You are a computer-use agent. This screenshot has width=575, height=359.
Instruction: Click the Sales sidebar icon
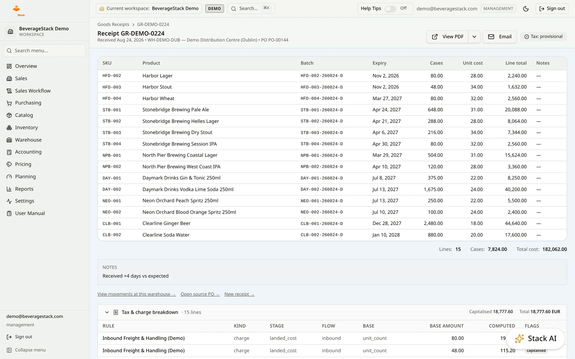point(9,78)
